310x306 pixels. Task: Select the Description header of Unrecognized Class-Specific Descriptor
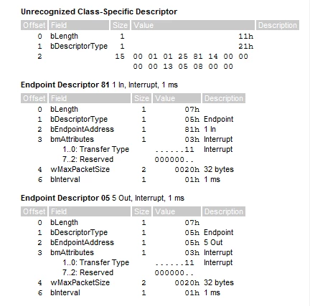278,25
